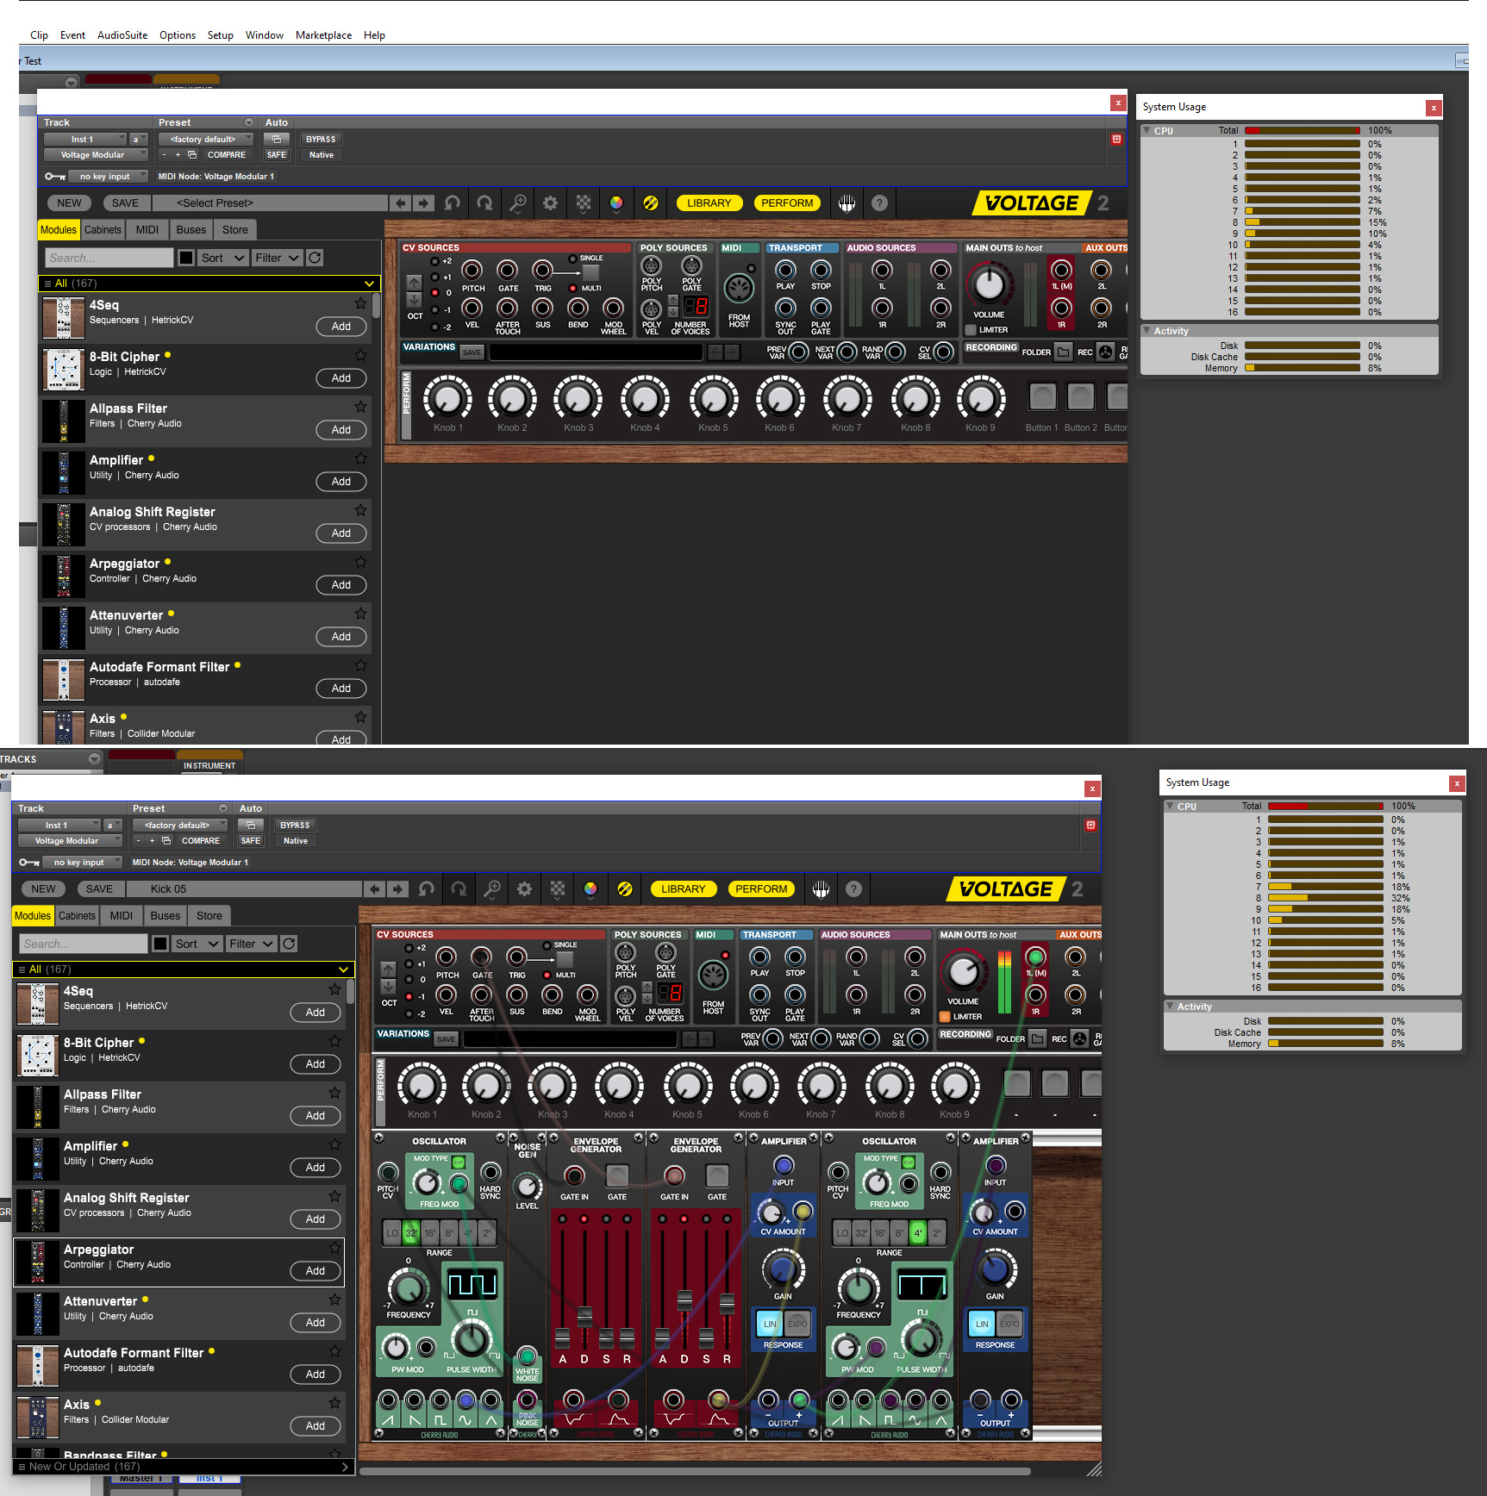
Task: Raise the octave with the OCT up arrow, Select Preset window
Action: (x=415, y=282)
